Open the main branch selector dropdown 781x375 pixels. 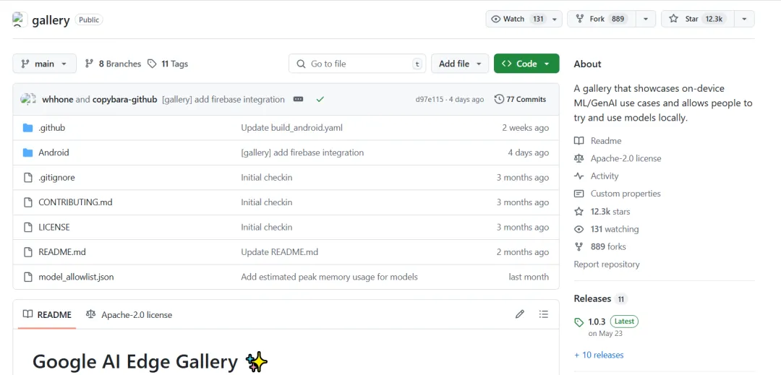pos(44,64)
